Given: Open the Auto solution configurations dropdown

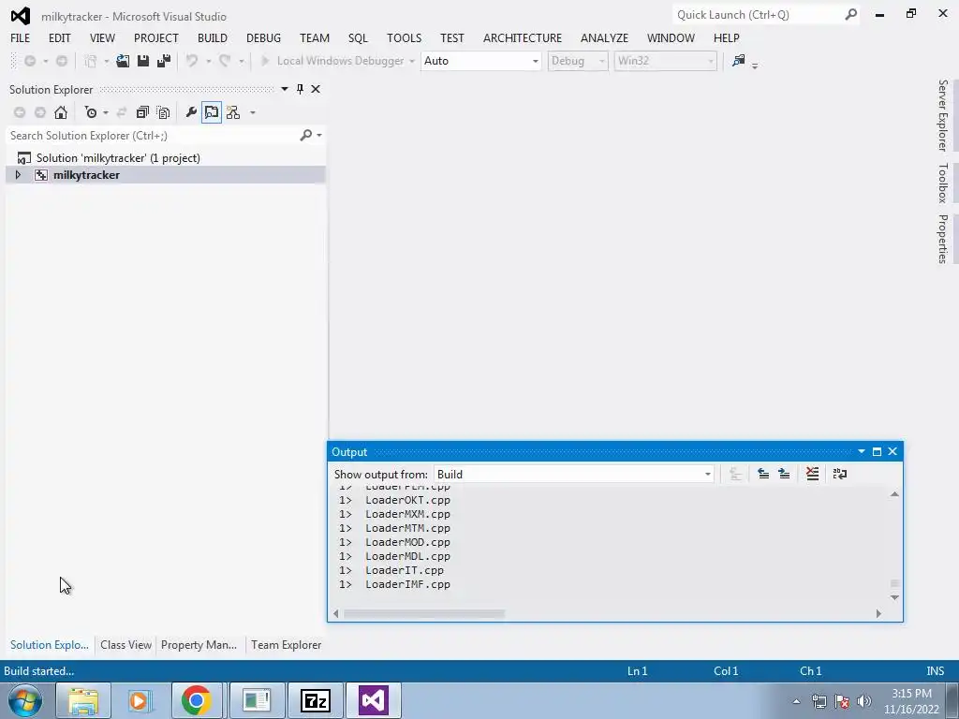Looking at the screenshot, I should click(535, 61).
